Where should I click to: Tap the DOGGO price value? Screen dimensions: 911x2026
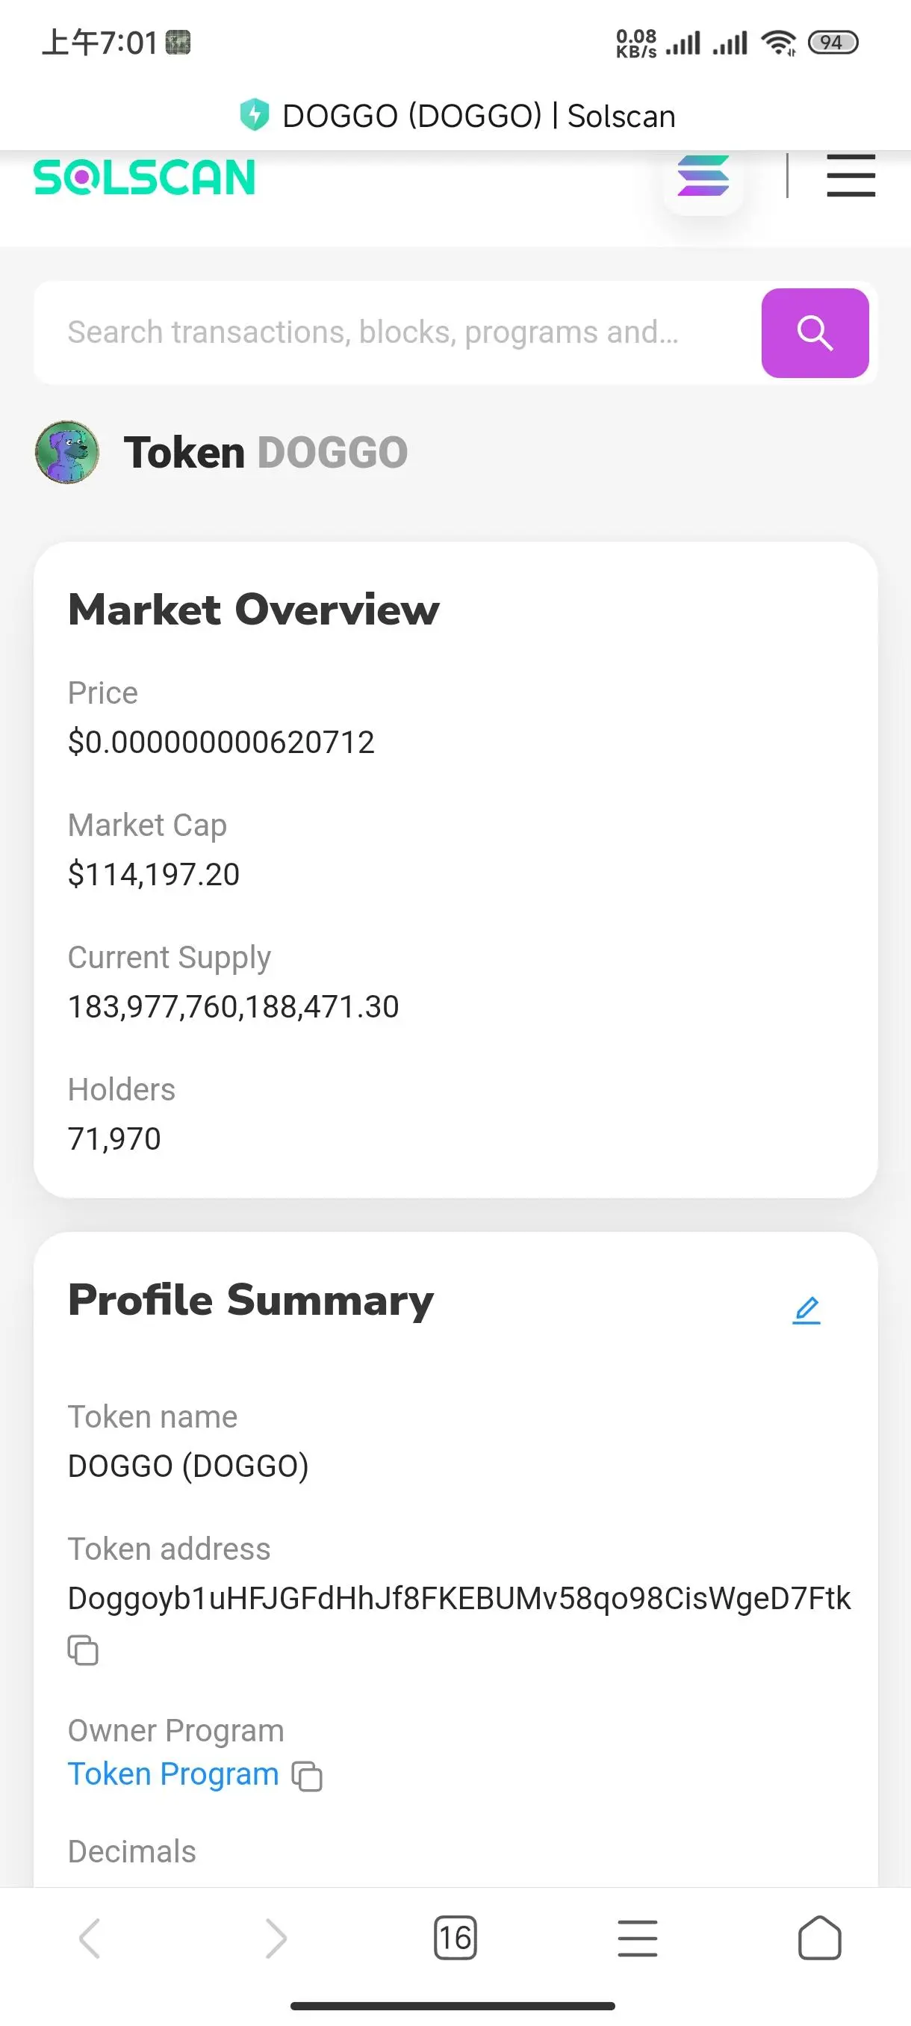point(221,742)
